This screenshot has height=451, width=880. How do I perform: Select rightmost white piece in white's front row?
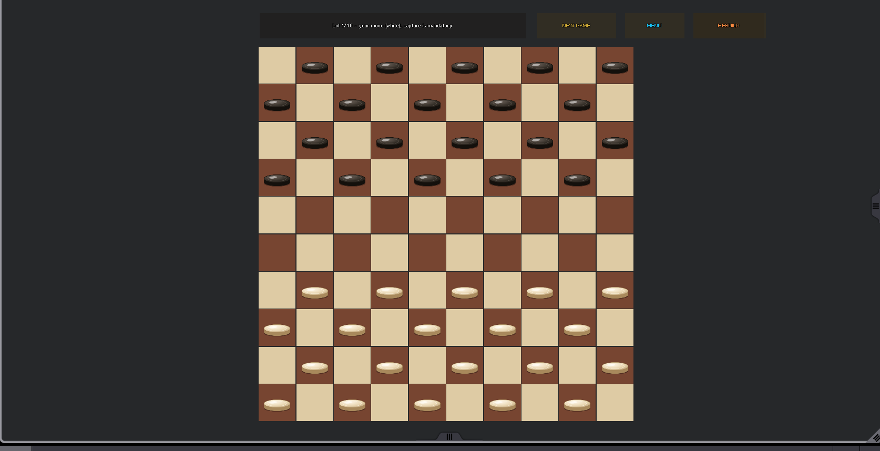615,292
